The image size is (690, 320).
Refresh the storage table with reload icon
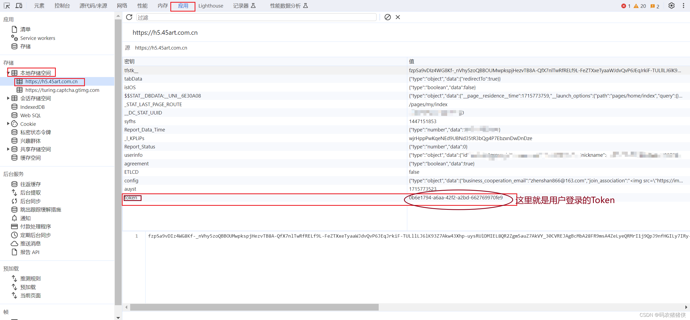click(x=129, y=17)
